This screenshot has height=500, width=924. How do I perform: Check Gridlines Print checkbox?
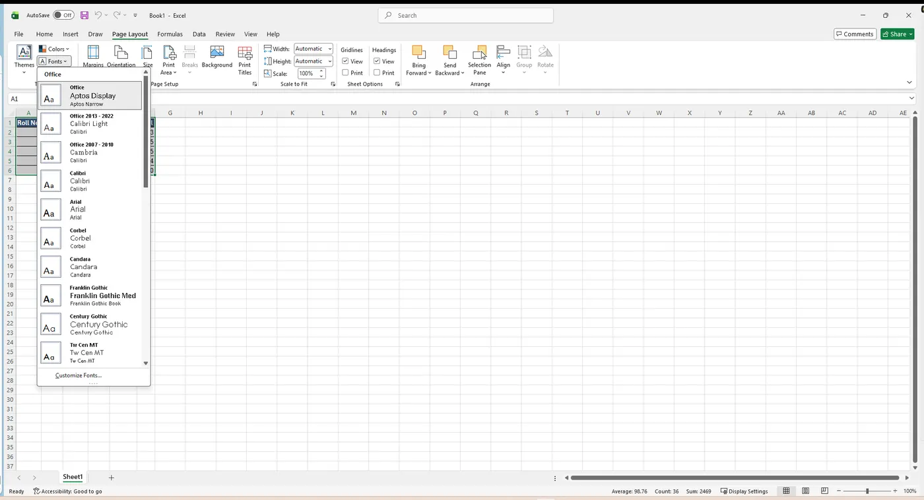pyautogui.click(x=345, y=73)
